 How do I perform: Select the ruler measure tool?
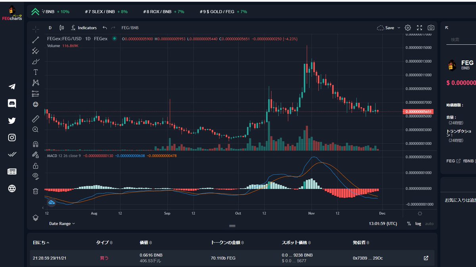35,119
